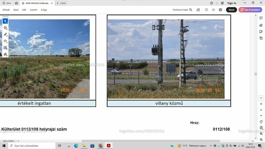Open File Explorer from taskbar
This screenshot has height=149, width=265.
(84, 146)
